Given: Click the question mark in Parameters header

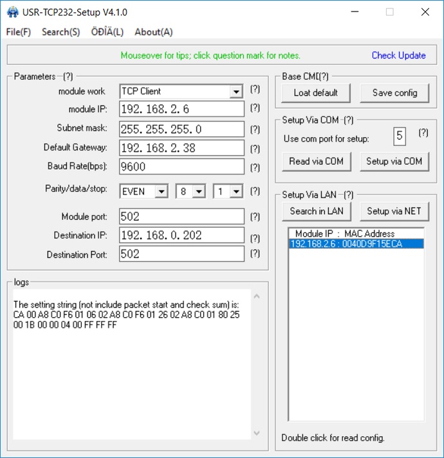Looking at the screenshot, I should click(x=68, y=77).
